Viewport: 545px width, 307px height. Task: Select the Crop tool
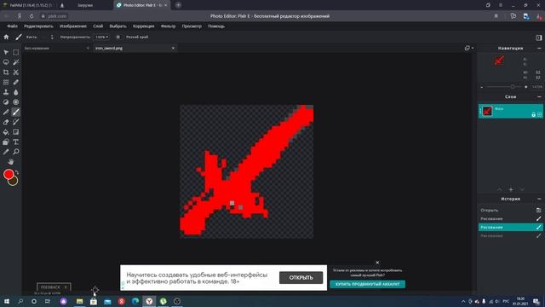[x=6, y=72]
